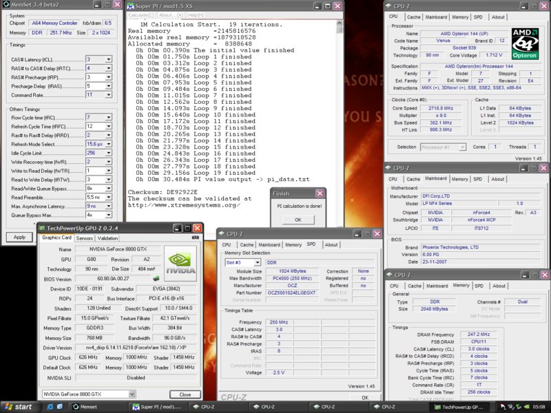Viewport: 551px width, 413px height.
Task: Click the second quick launch icon
Action: [x=60, y=407]
